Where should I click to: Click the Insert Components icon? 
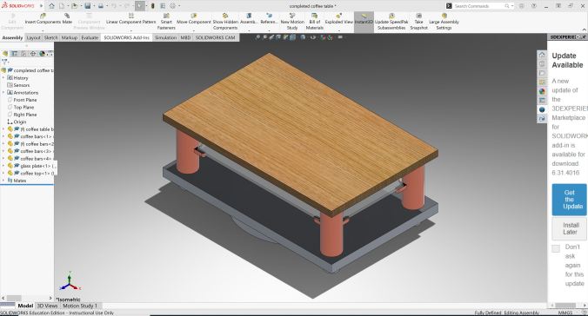[x=43, y=16]
